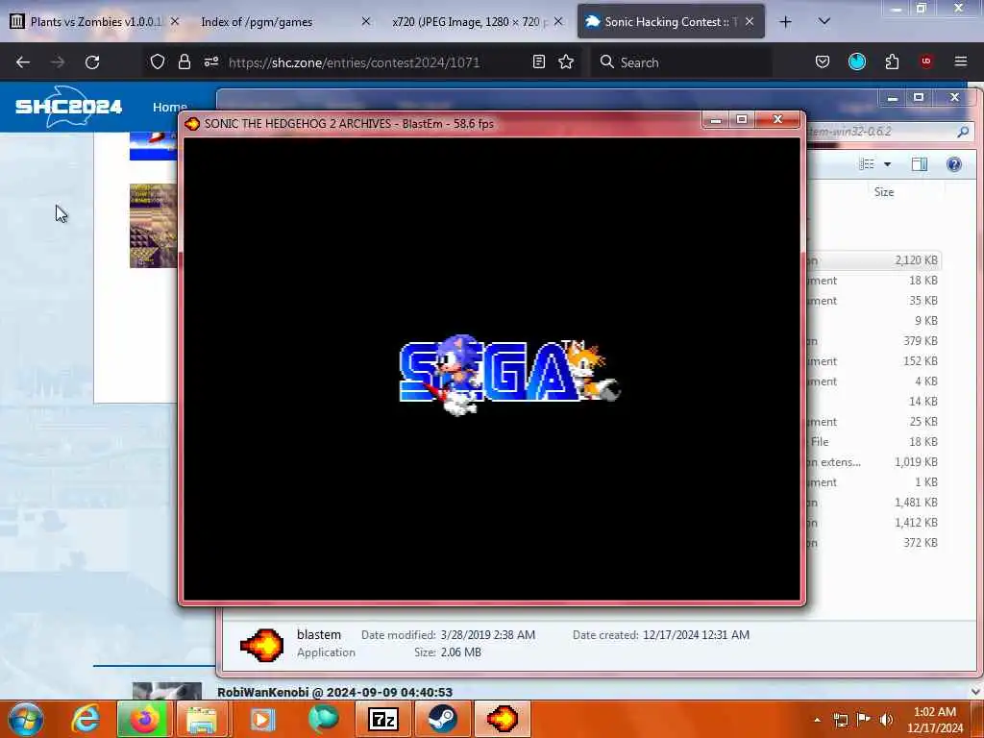This screenshot has width=984, height=738.
Task: Select the file row sized 1,412 KB
Action: 873,522
